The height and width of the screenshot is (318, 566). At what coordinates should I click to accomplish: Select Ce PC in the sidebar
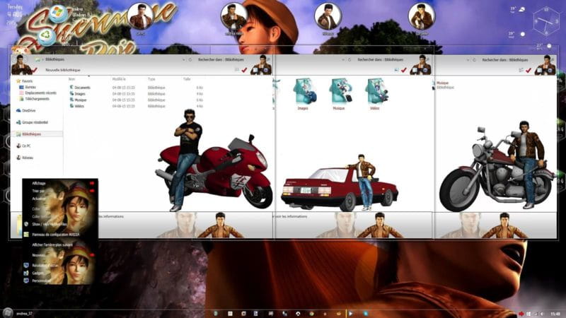[x=28, y=146]
